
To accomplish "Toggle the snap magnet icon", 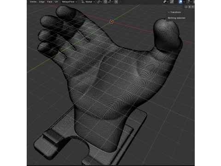I will tap(105, 2).
